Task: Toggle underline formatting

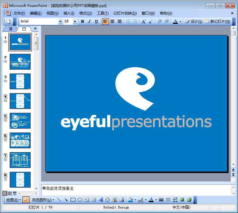Action: (96, 21)
